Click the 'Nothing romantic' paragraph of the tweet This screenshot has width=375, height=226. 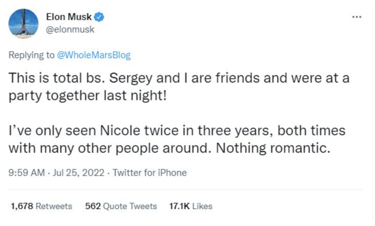[169, 139]
